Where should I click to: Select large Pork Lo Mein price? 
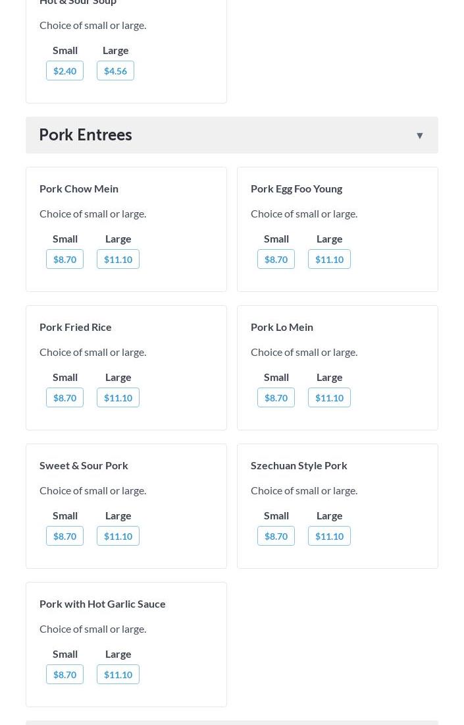coord(329,397)
